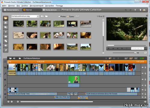The height and width of the screenshot is (108, 150).
Task: Select the Scenes radio button
Action: coord(68,16)
